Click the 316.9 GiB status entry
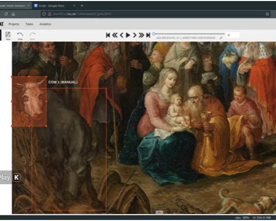Viewport: 276px width, 221px height. point(261,217)
